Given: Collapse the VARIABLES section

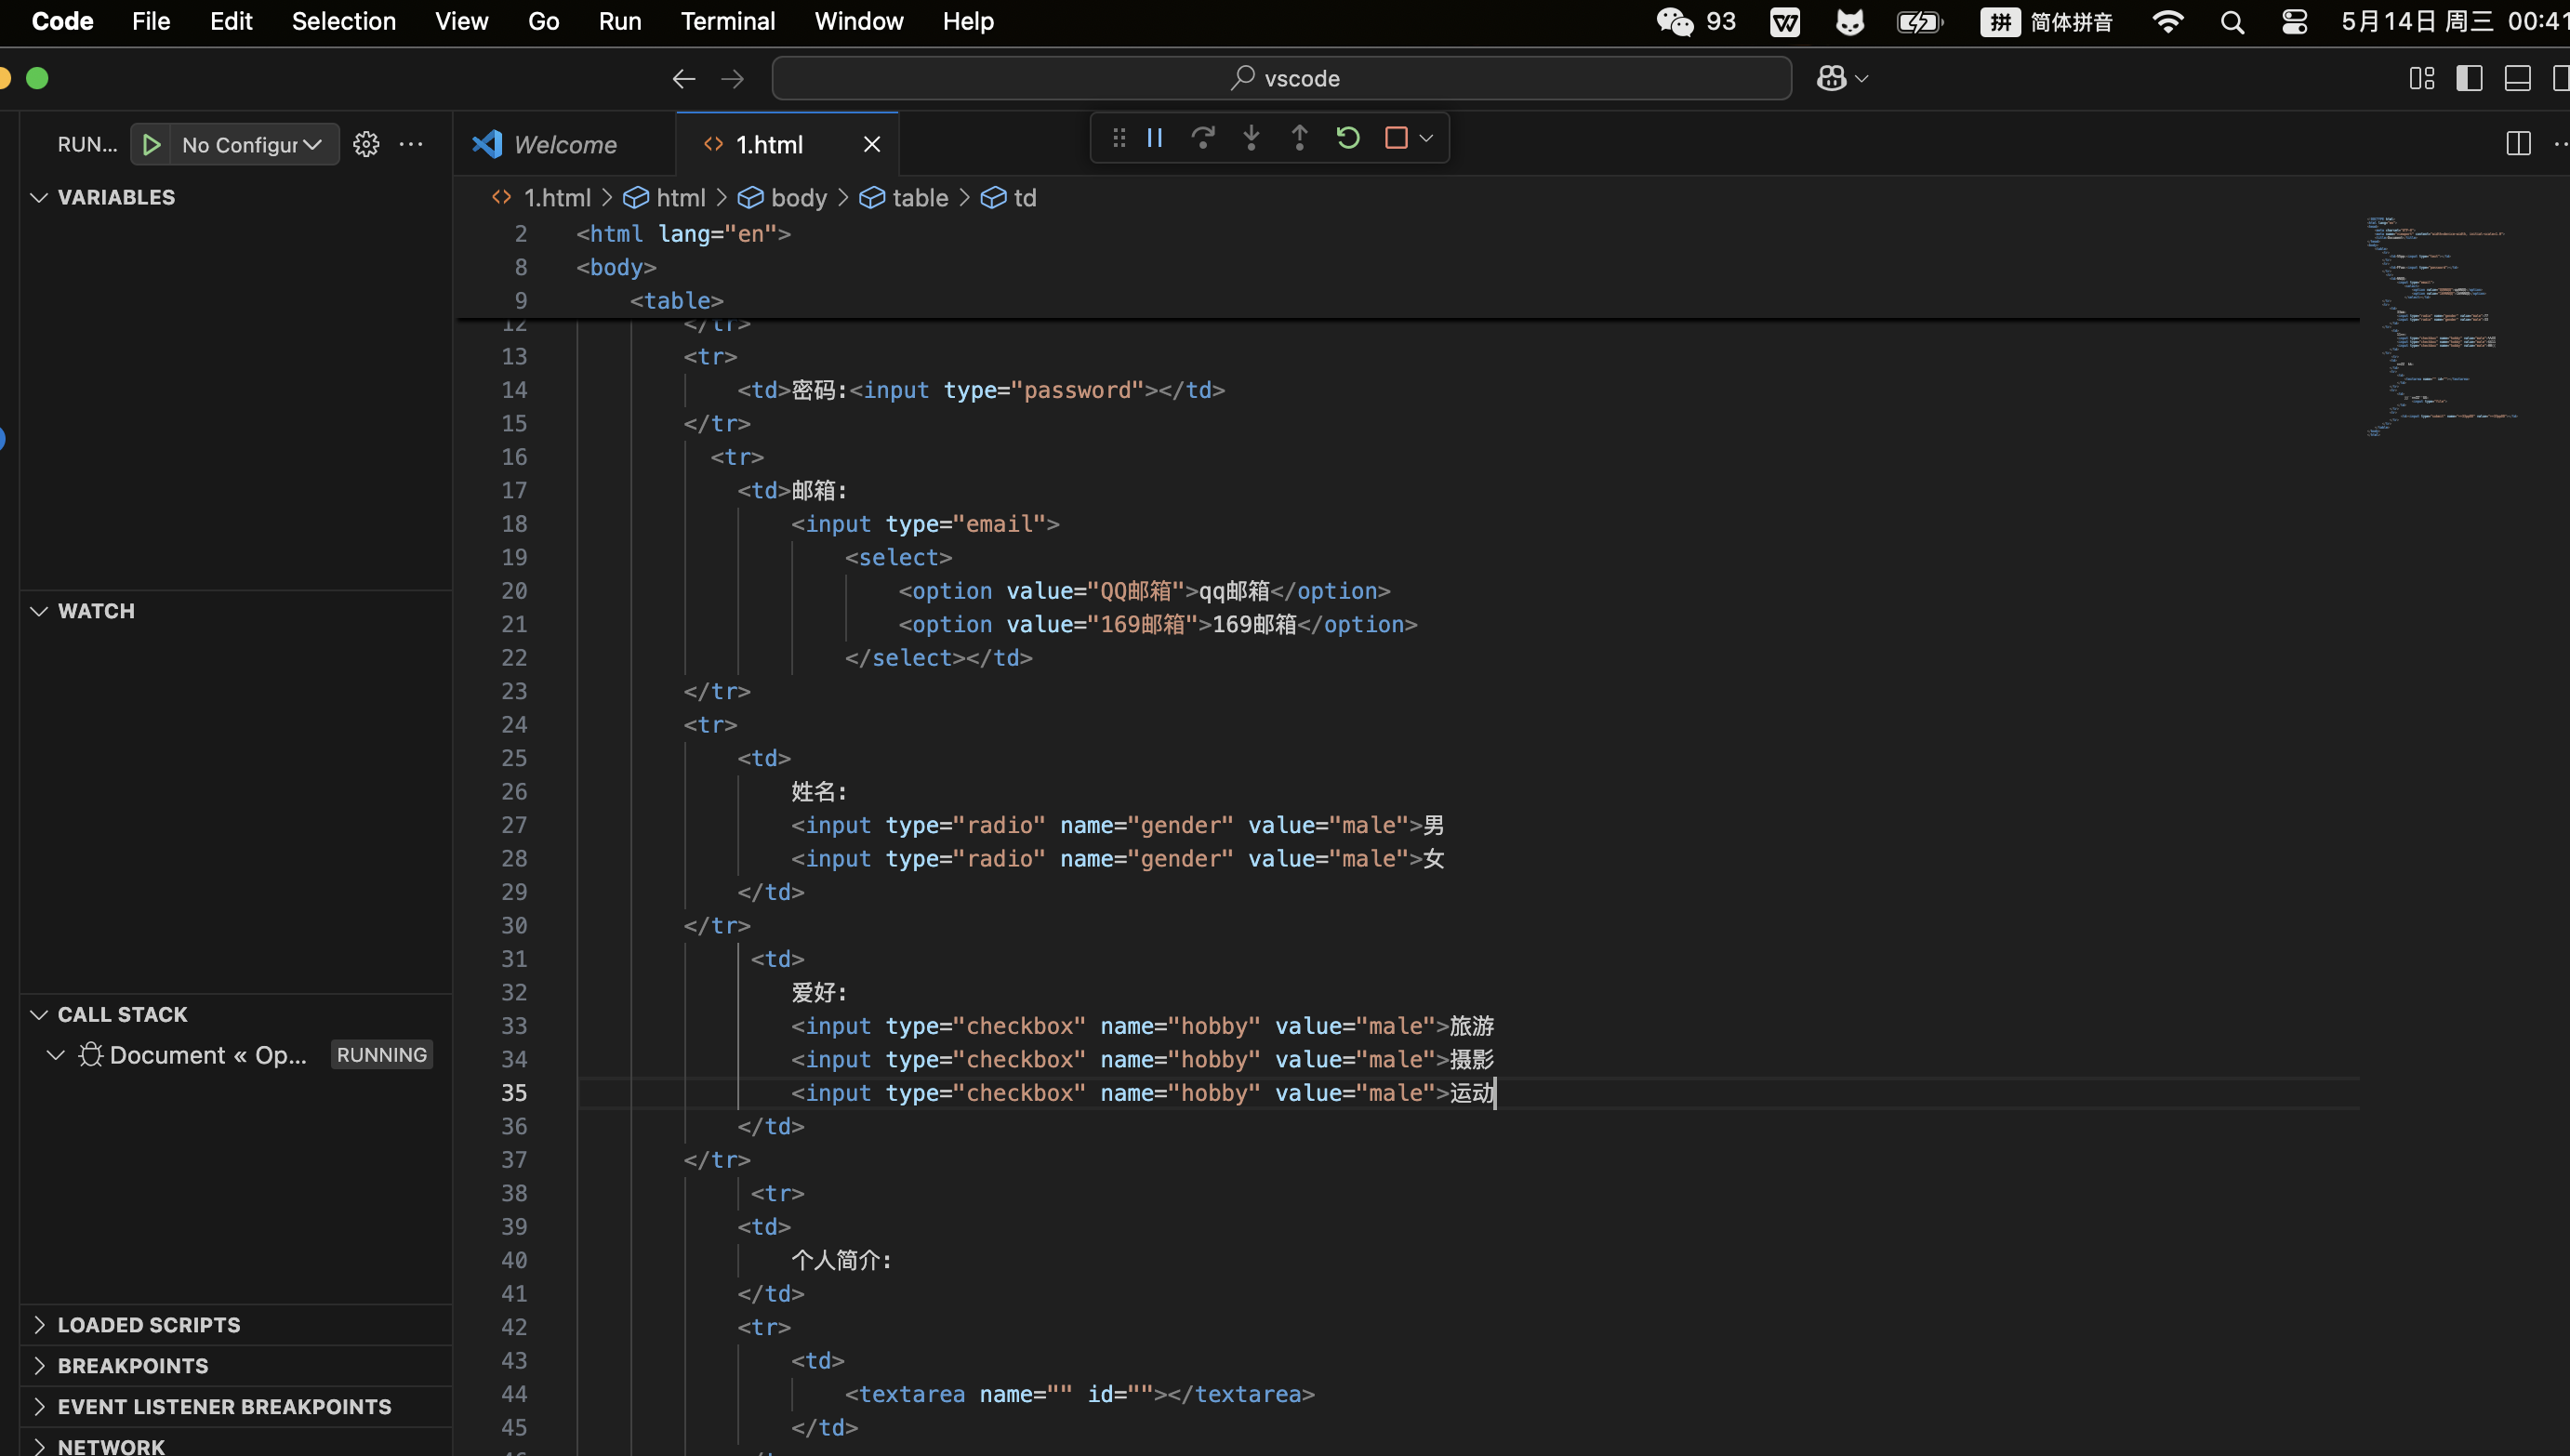Looking at the screenshot, I should click(116, 197).
